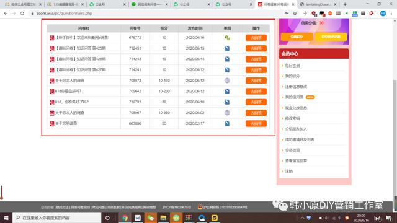Click the blue category icon for survey 714241
Viewport: 397px width, 223px height.
(227, 70)
